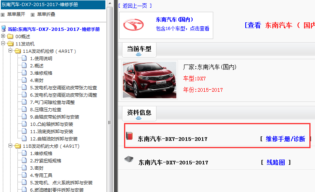Open 维修手册/诊断 link
This screenshot has width=315, height=192.
pos(285,139)
